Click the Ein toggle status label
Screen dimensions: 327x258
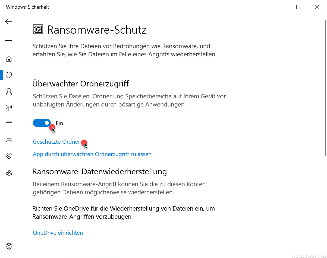(59, 123)
